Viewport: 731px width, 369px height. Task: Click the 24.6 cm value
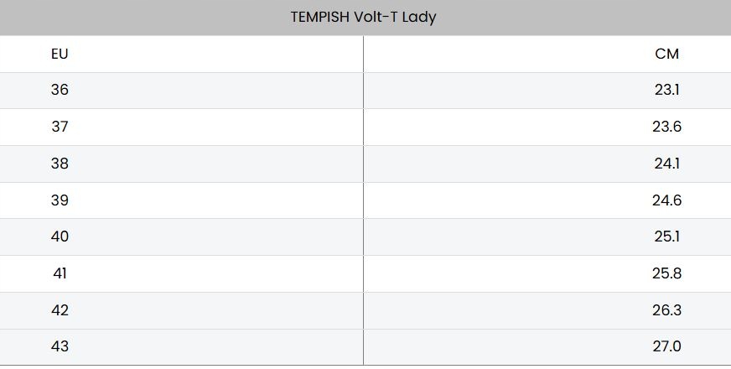[666, 200]
